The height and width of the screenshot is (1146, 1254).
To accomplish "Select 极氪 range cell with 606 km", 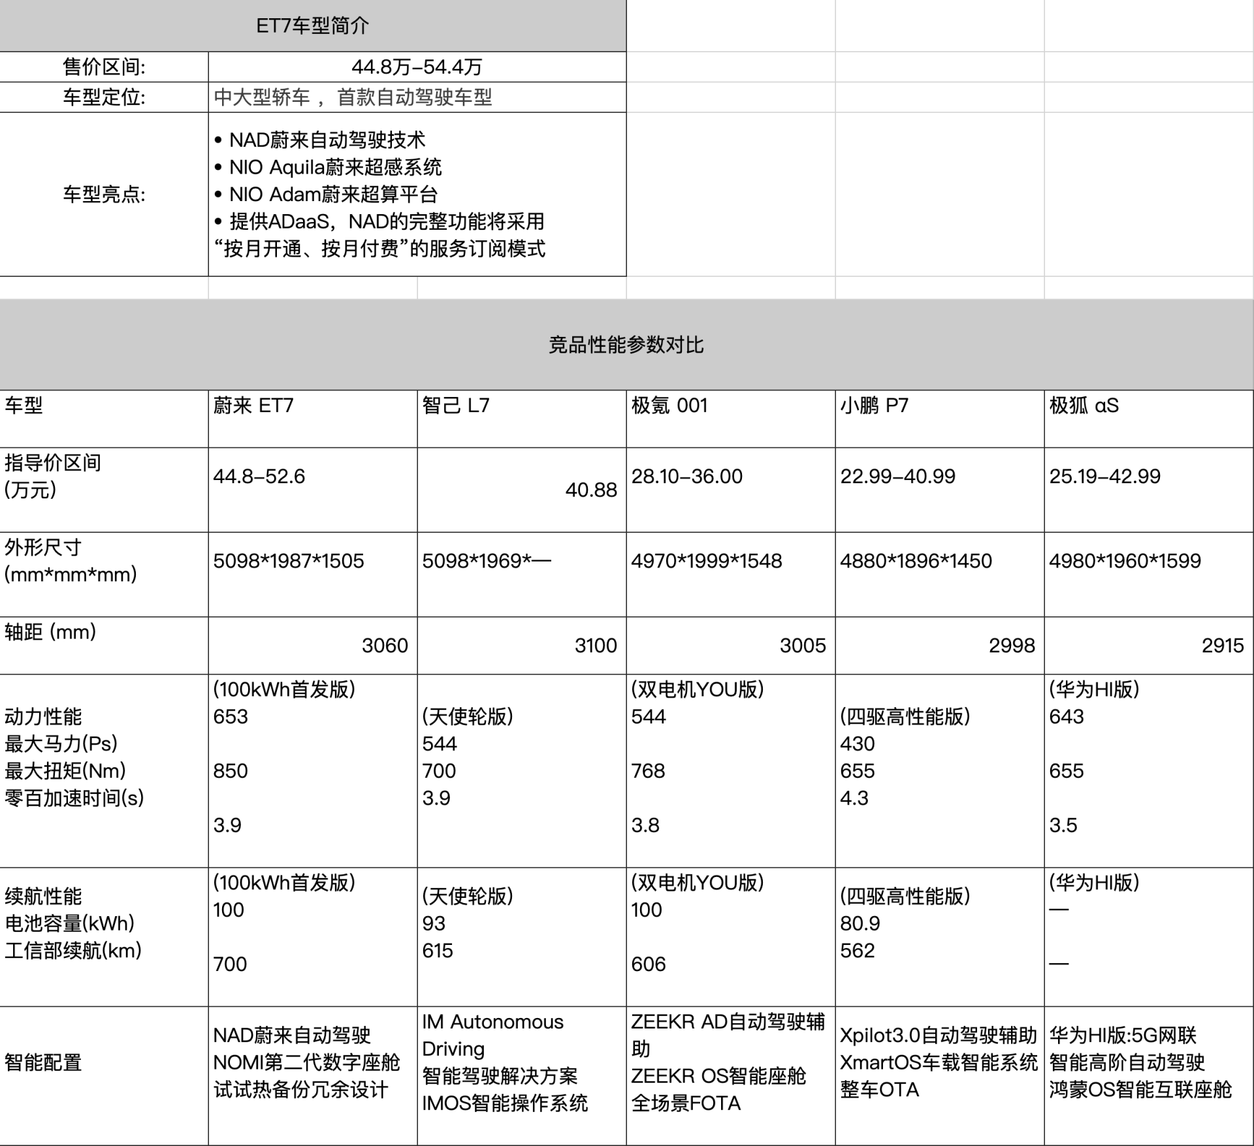I will pyautogui.click(x=731, y=937).
